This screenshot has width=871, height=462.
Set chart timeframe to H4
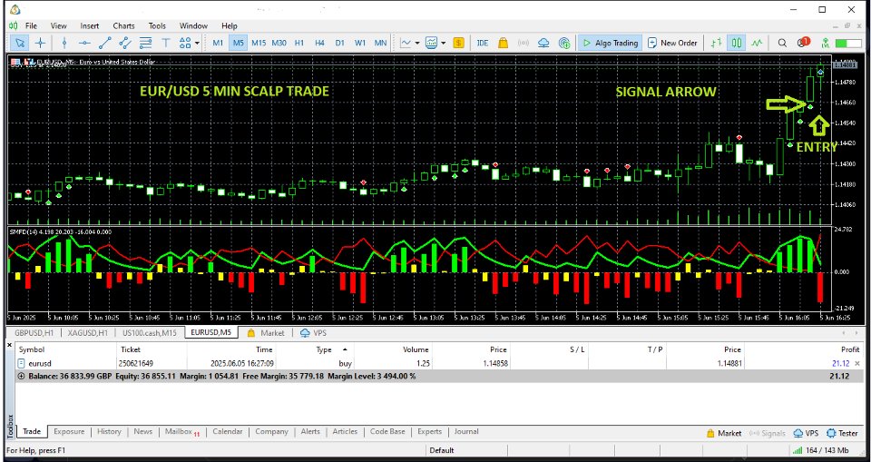(319, 43)
